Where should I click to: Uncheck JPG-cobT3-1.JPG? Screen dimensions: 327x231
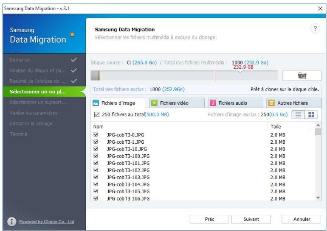96,142
